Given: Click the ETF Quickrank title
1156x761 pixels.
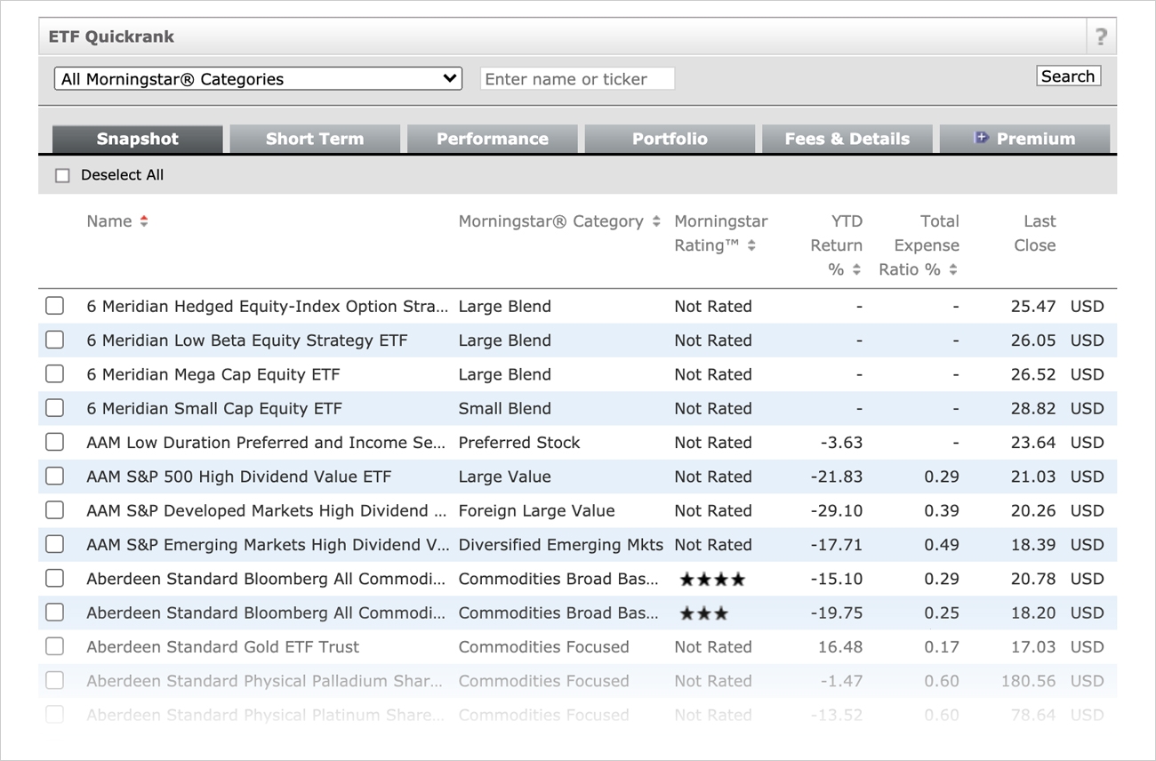Looking at the screenshot, I should click(x=111, y=37).
